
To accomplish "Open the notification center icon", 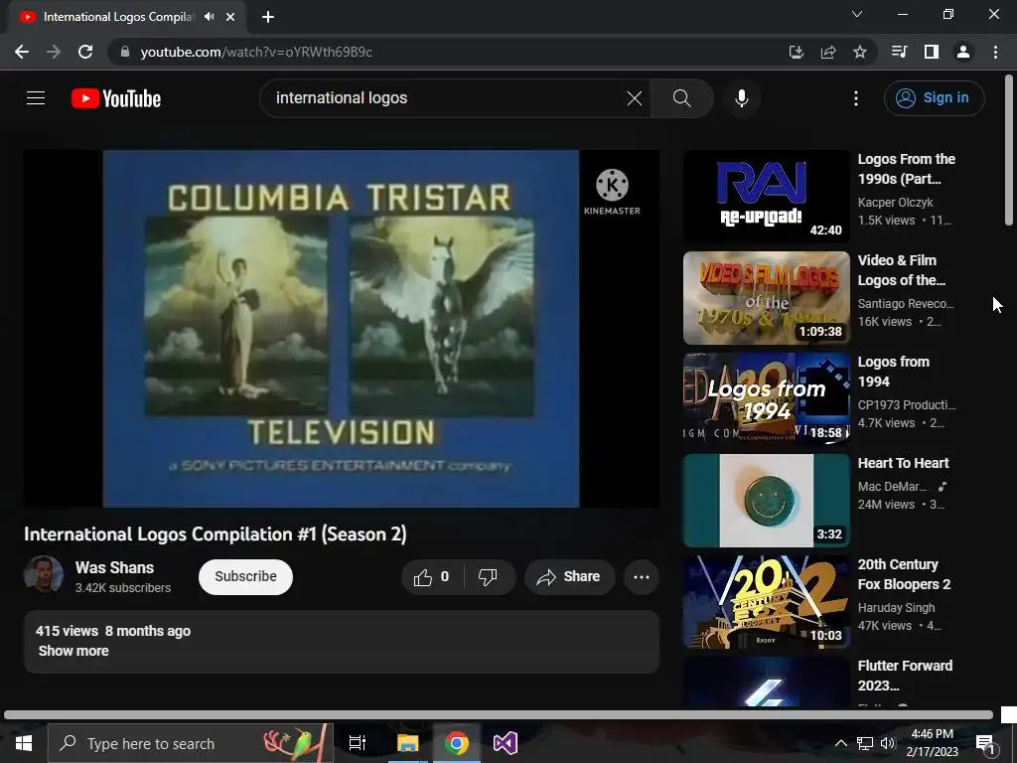I will (985, 744).
